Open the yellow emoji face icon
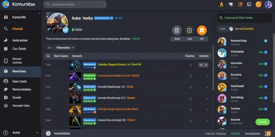This screenshot has width=275, height=137. [x=258, y=4]
